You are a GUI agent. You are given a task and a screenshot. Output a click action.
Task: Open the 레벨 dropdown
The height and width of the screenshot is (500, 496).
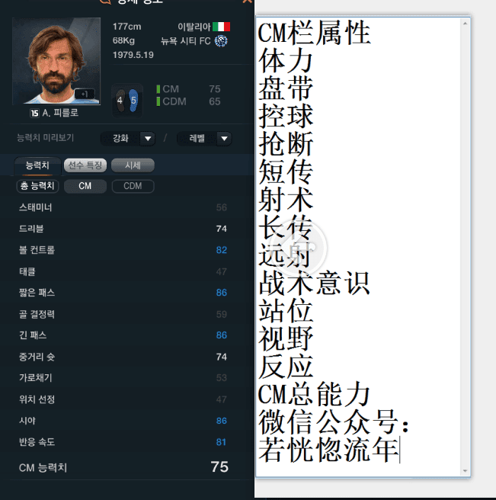(x=204, y=139)
